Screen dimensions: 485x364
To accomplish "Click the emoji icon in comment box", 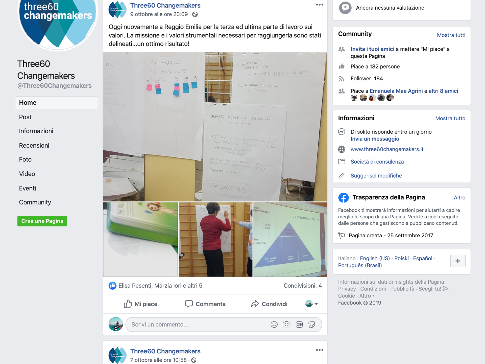I will pos(274,325).
